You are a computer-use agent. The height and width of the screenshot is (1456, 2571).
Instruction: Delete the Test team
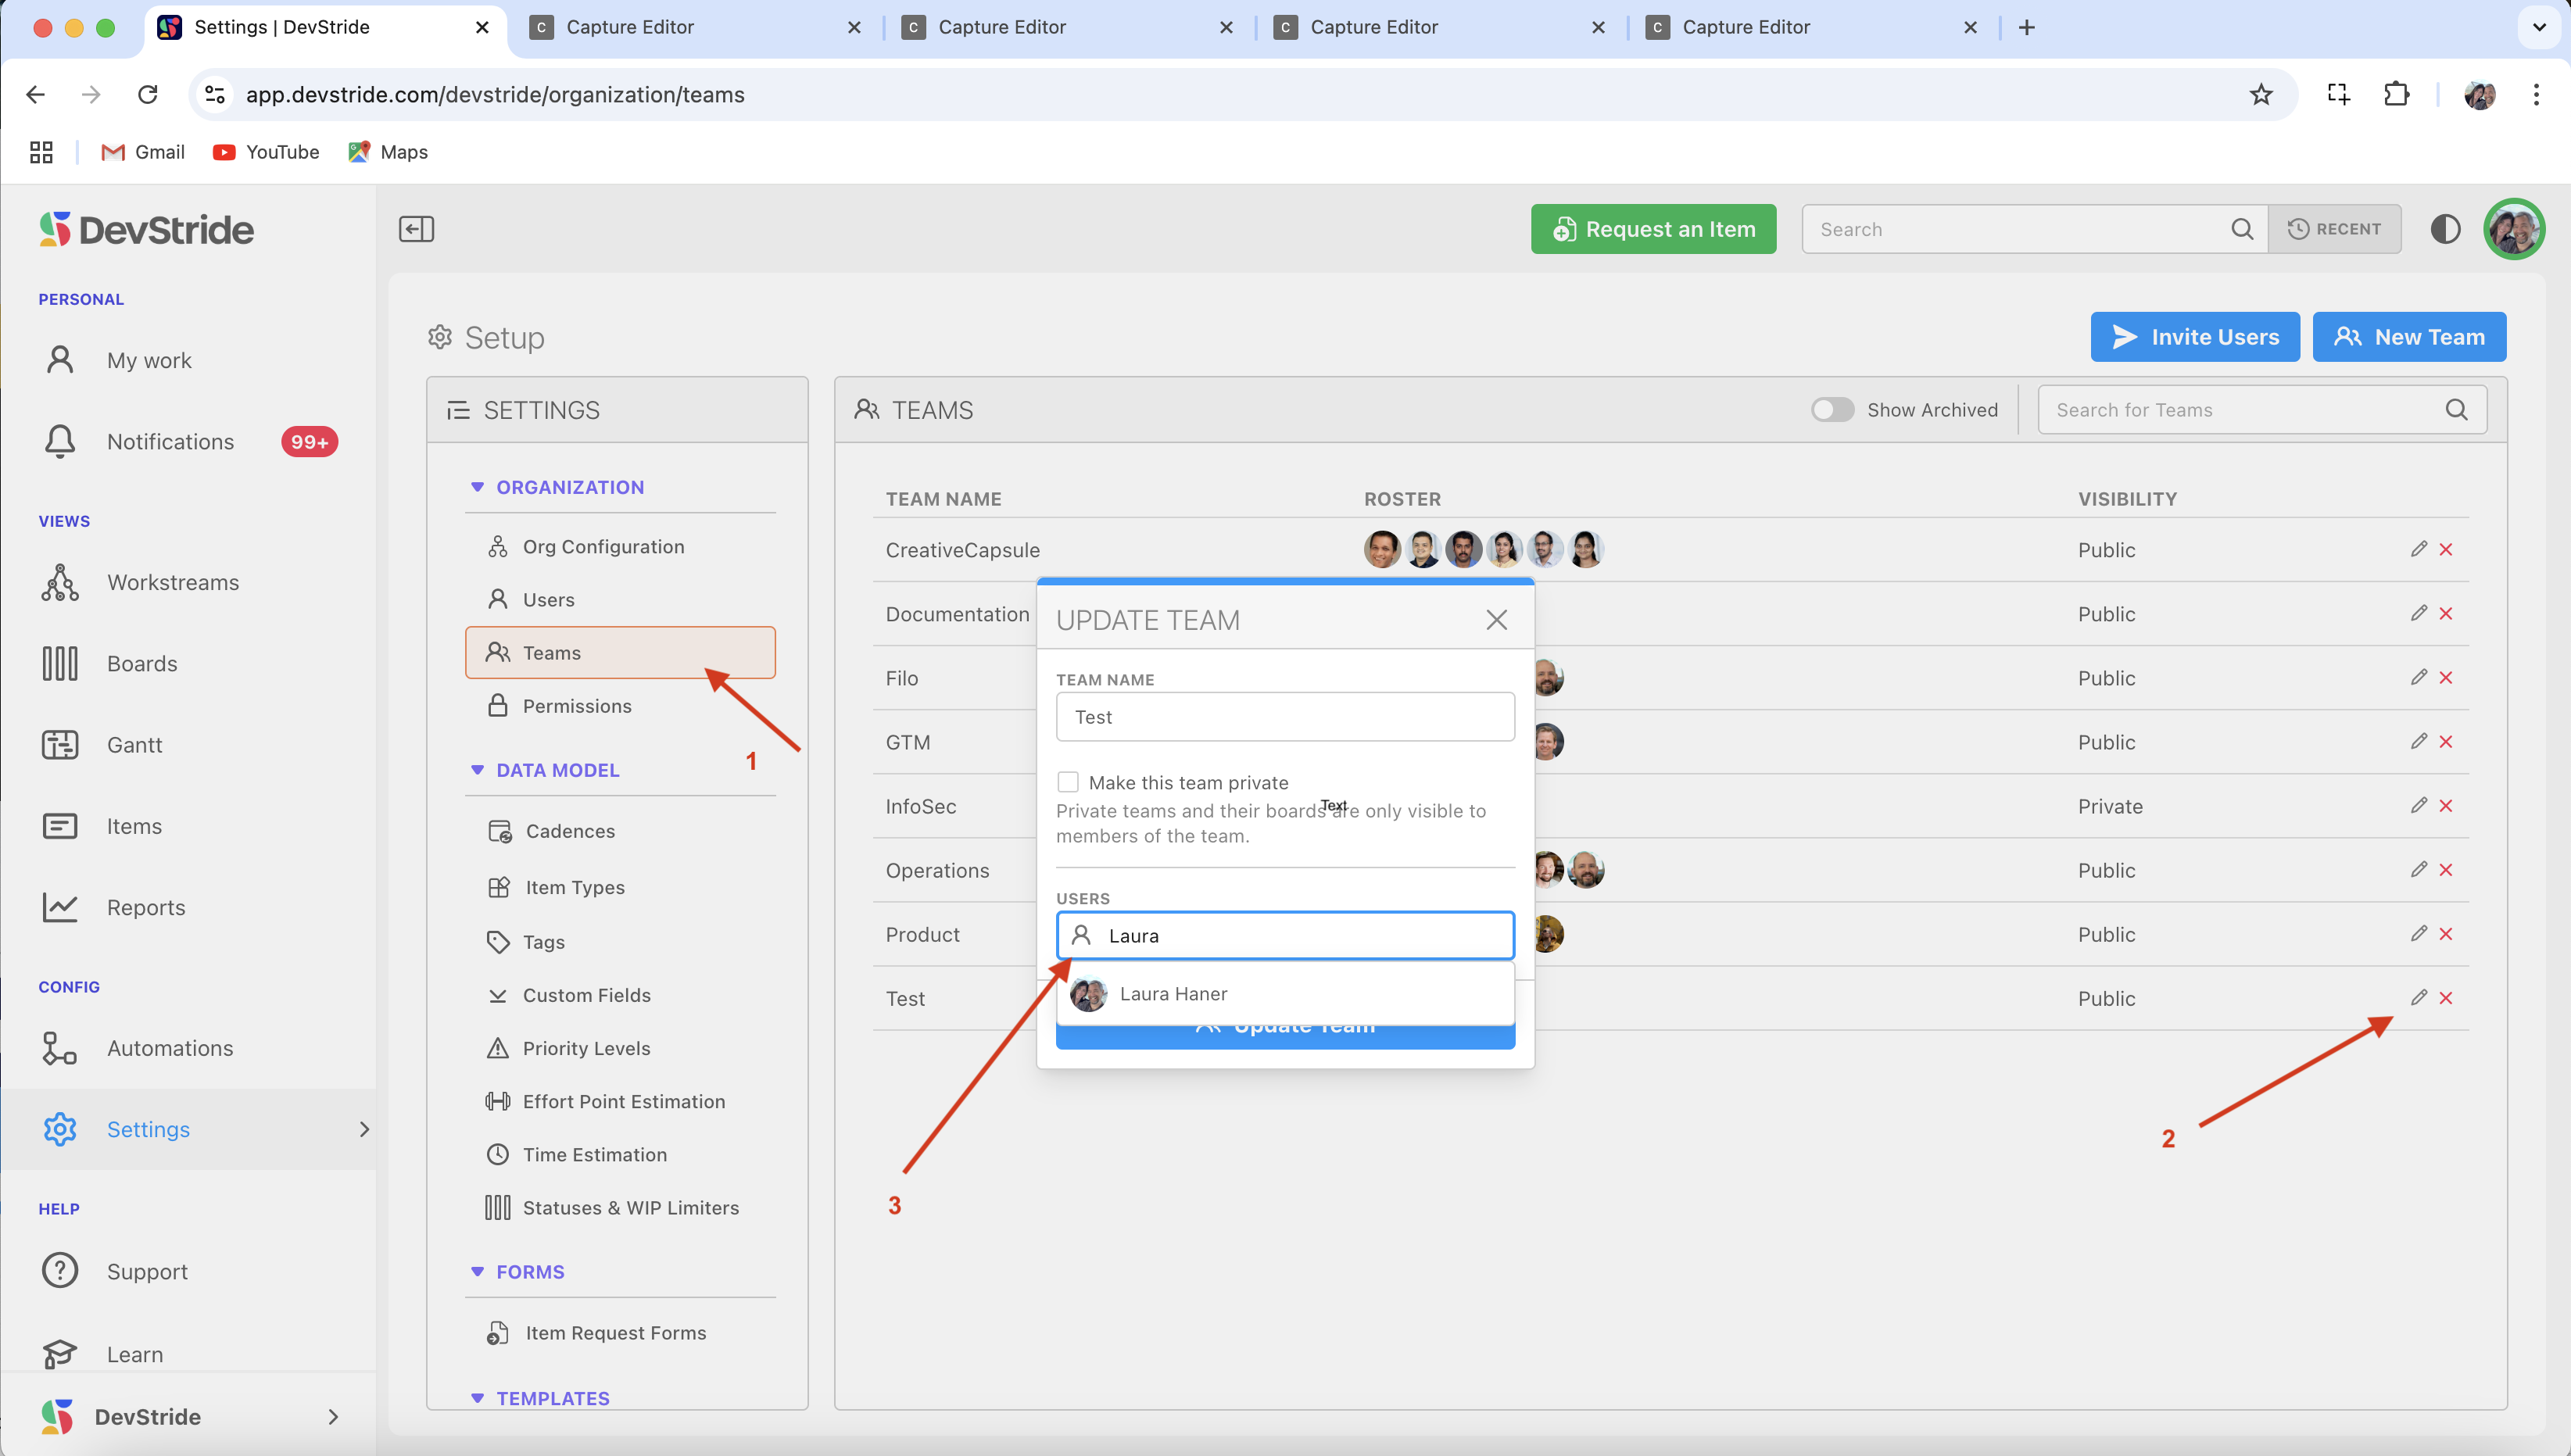(x=2446, y=997)
